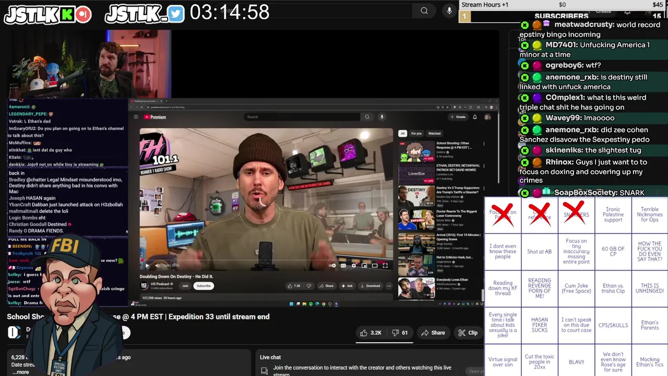668x376 pixels.
Task: Click the Ask button under the H3 video
Action: tap(347, 286)
